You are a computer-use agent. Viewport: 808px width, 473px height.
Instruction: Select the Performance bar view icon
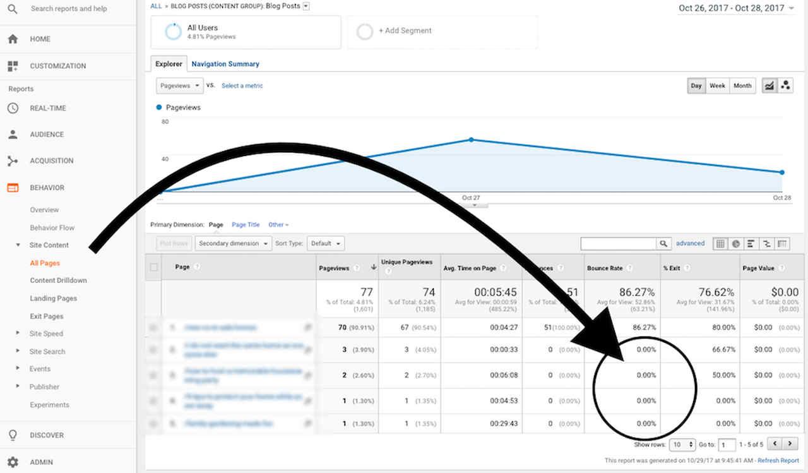coord(751,243)
